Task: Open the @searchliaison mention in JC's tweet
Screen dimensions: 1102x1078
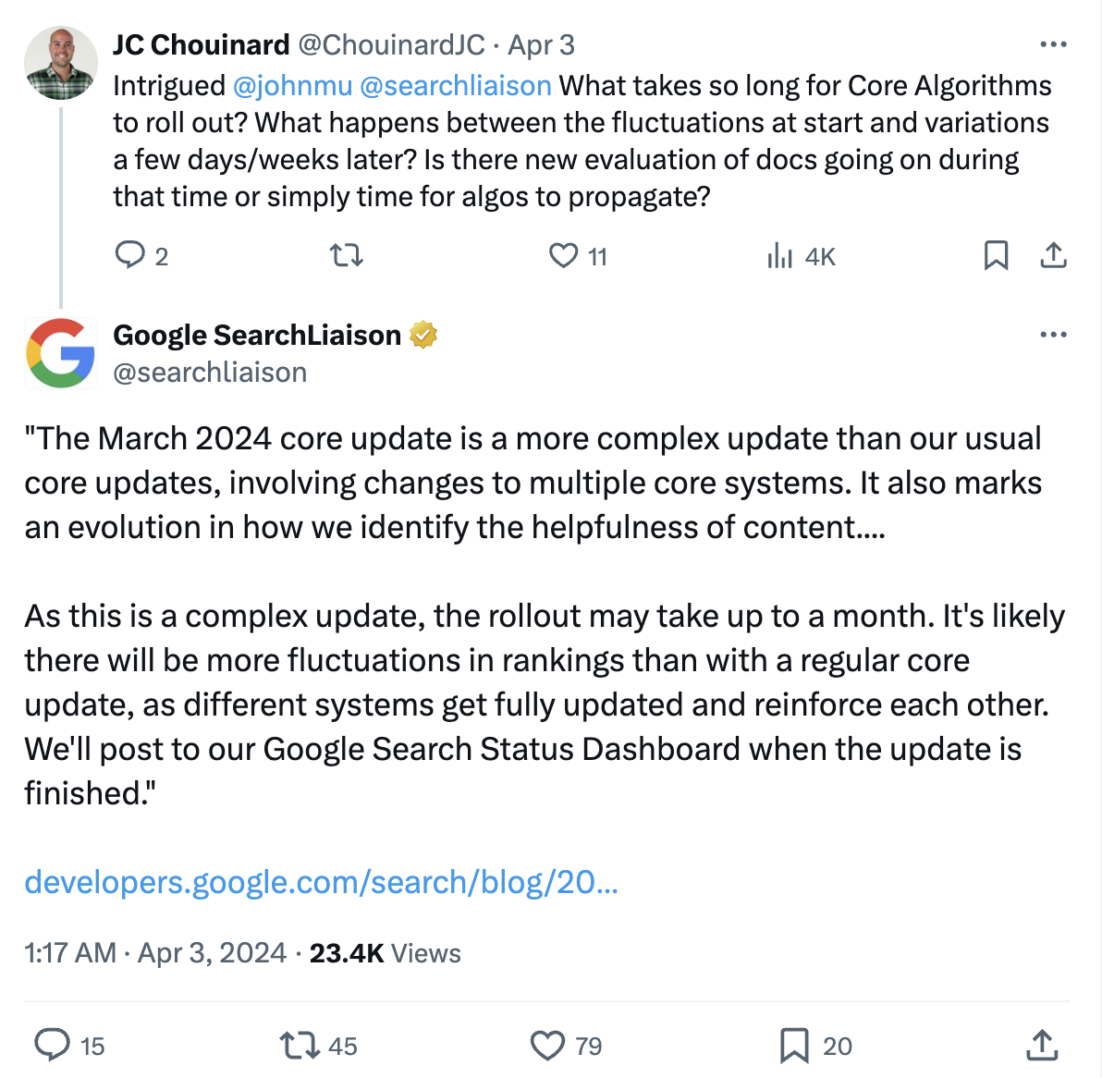Action: click(x=456, y=86)
